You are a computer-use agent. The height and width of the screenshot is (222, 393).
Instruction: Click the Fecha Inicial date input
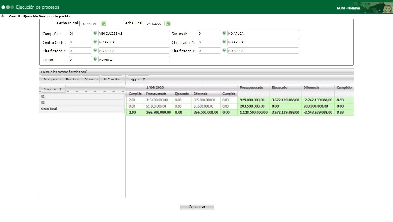[90, 24]
